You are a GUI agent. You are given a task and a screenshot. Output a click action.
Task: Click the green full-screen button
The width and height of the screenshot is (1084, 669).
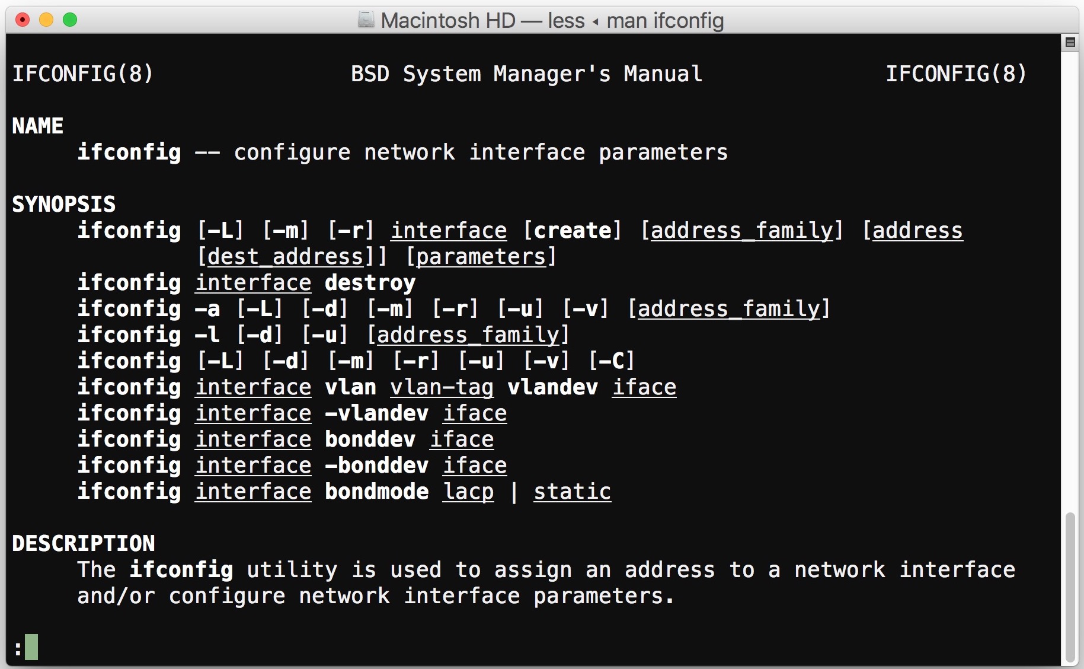click(x=70, y=20)
